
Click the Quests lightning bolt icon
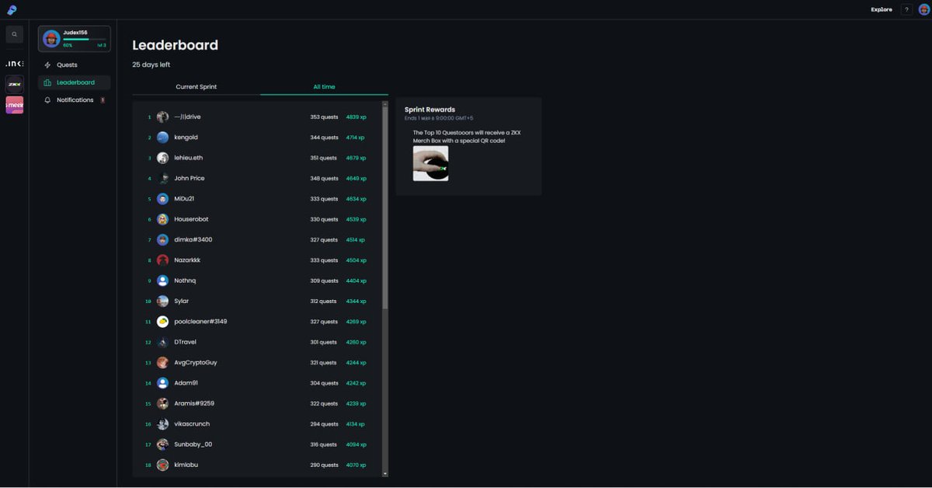47,65
